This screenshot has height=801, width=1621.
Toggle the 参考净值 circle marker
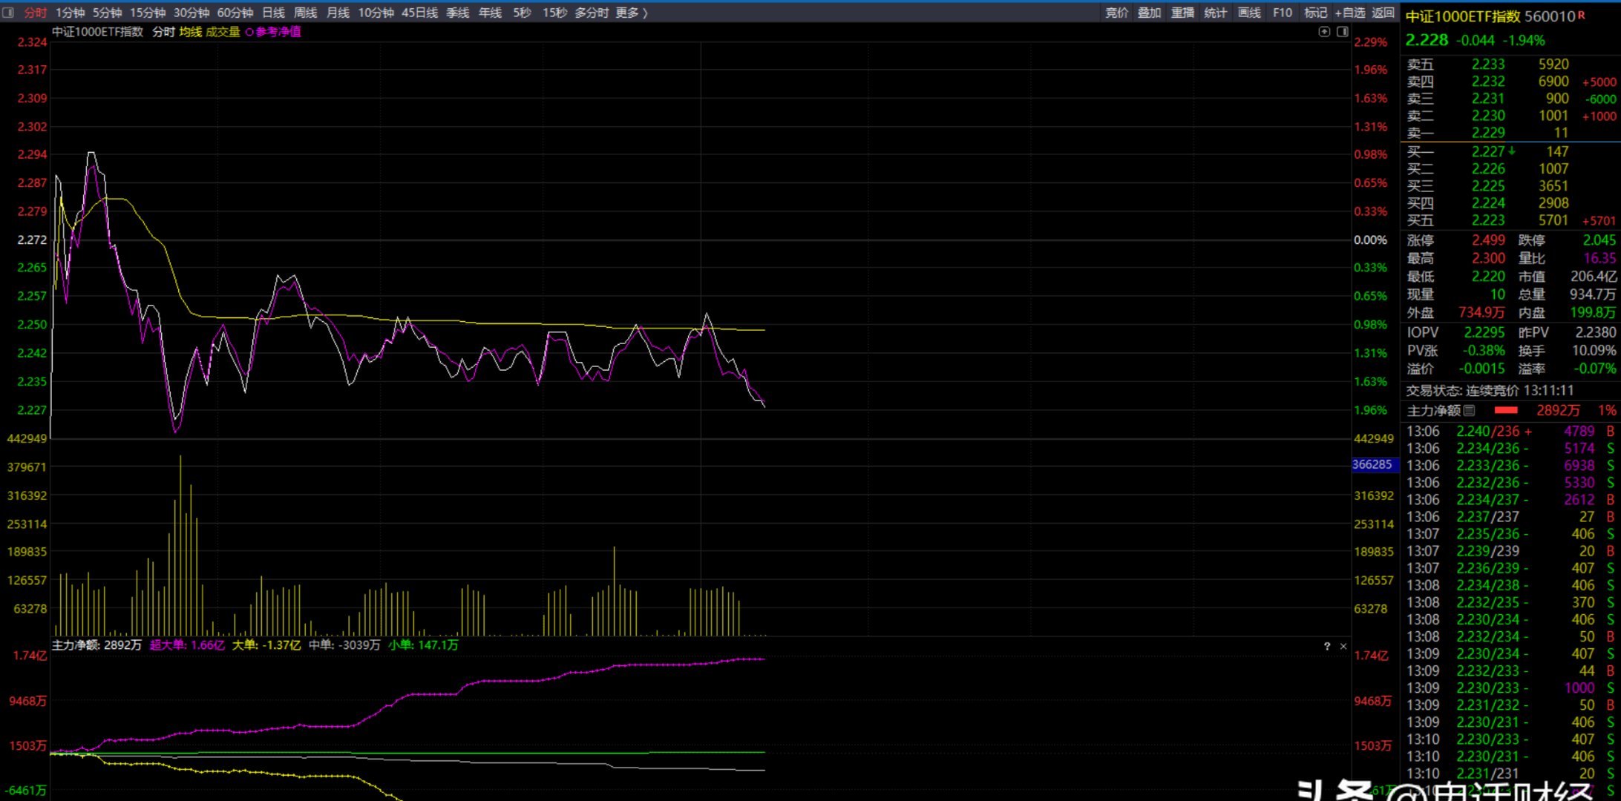click(x=249, y=32)
